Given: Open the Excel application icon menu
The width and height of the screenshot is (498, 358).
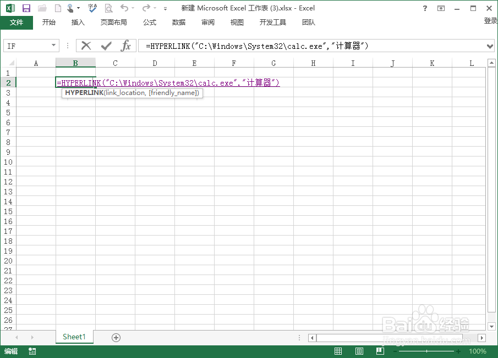Looking at the screenshot, I should coord(10,8).
